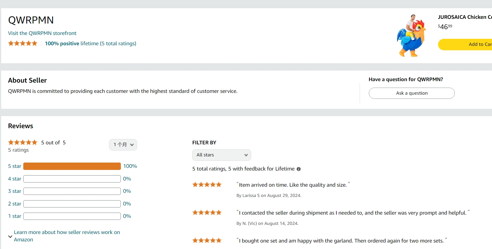The height and width of the screenshot is (249, 492).
Task: Open the time period dropdown
Action: coord(123,145)
